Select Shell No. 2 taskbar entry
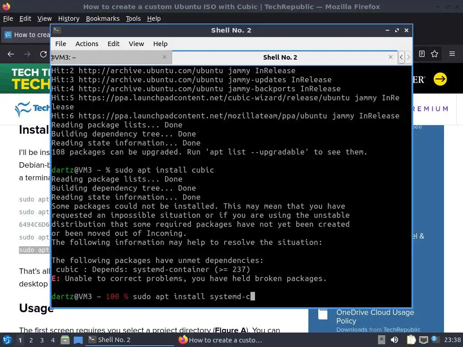 tap(130, 340)
